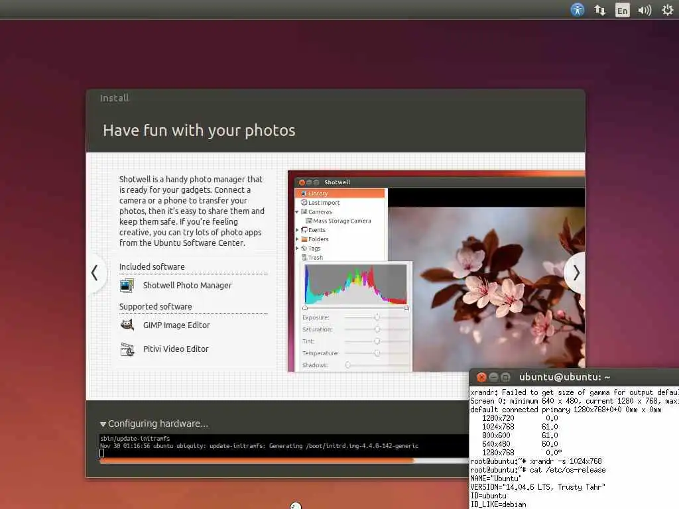
Task: Click the Exposure slider handle
Action: click(x=377, y=317)
